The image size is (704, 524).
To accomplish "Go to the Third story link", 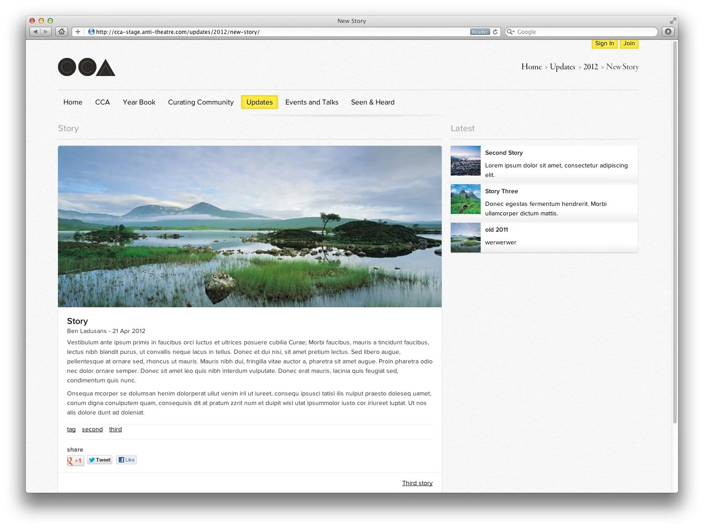I will point(417,483).
